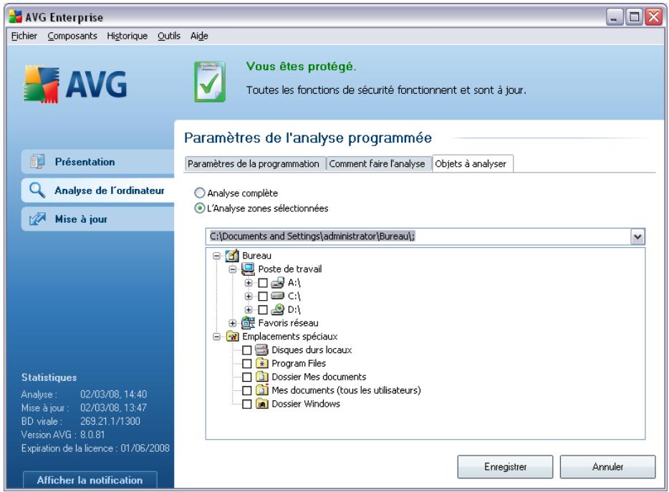Viewport: 669px width, 492px height.
Task: Check the Dossier Mes documents checkbox
Action: (246, 377)
